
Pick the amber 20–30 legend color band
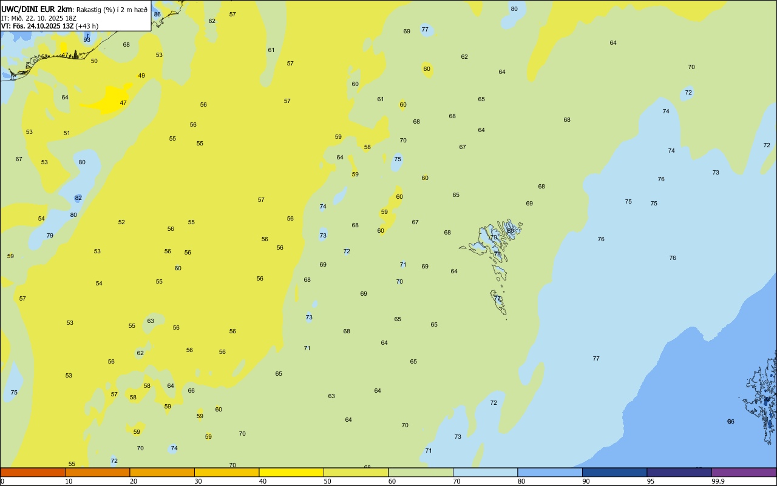click(x=162, y=472)
